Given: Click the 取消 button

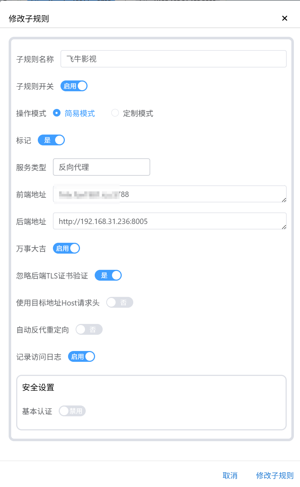Looking at the screenshot, I should [230, 475].
